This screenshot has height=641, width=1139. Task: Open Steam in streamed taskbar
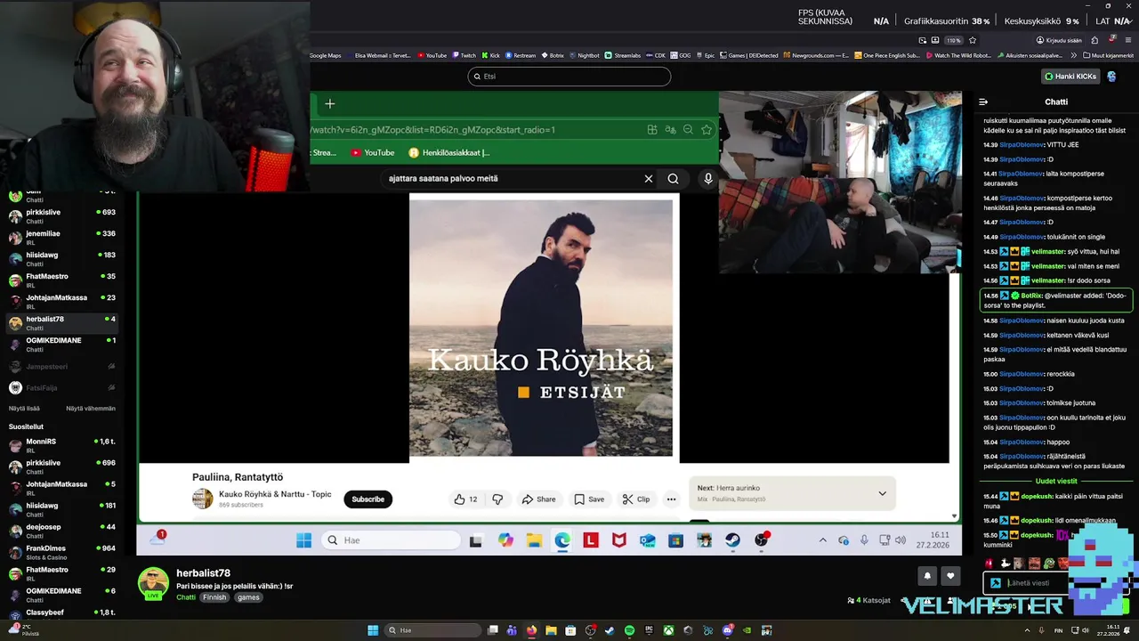tap(732, 540)
